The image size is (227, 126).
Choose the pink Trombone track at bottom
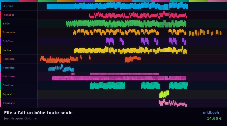(x=9, y=103)
